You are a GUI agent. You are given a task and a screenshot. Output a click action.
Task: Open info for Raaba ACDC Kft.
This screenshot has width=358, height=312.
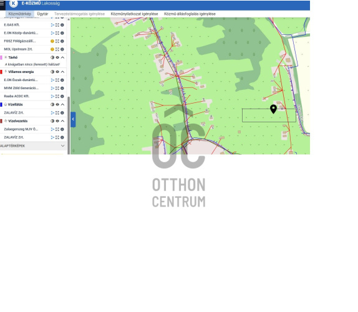pos(62,96)
